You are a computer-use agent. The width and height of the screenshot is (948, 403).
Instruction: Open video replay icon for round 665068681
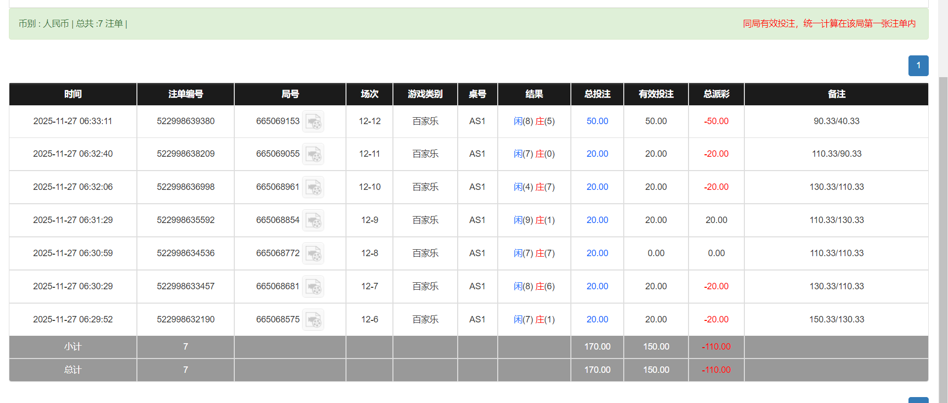pos(313,286)
